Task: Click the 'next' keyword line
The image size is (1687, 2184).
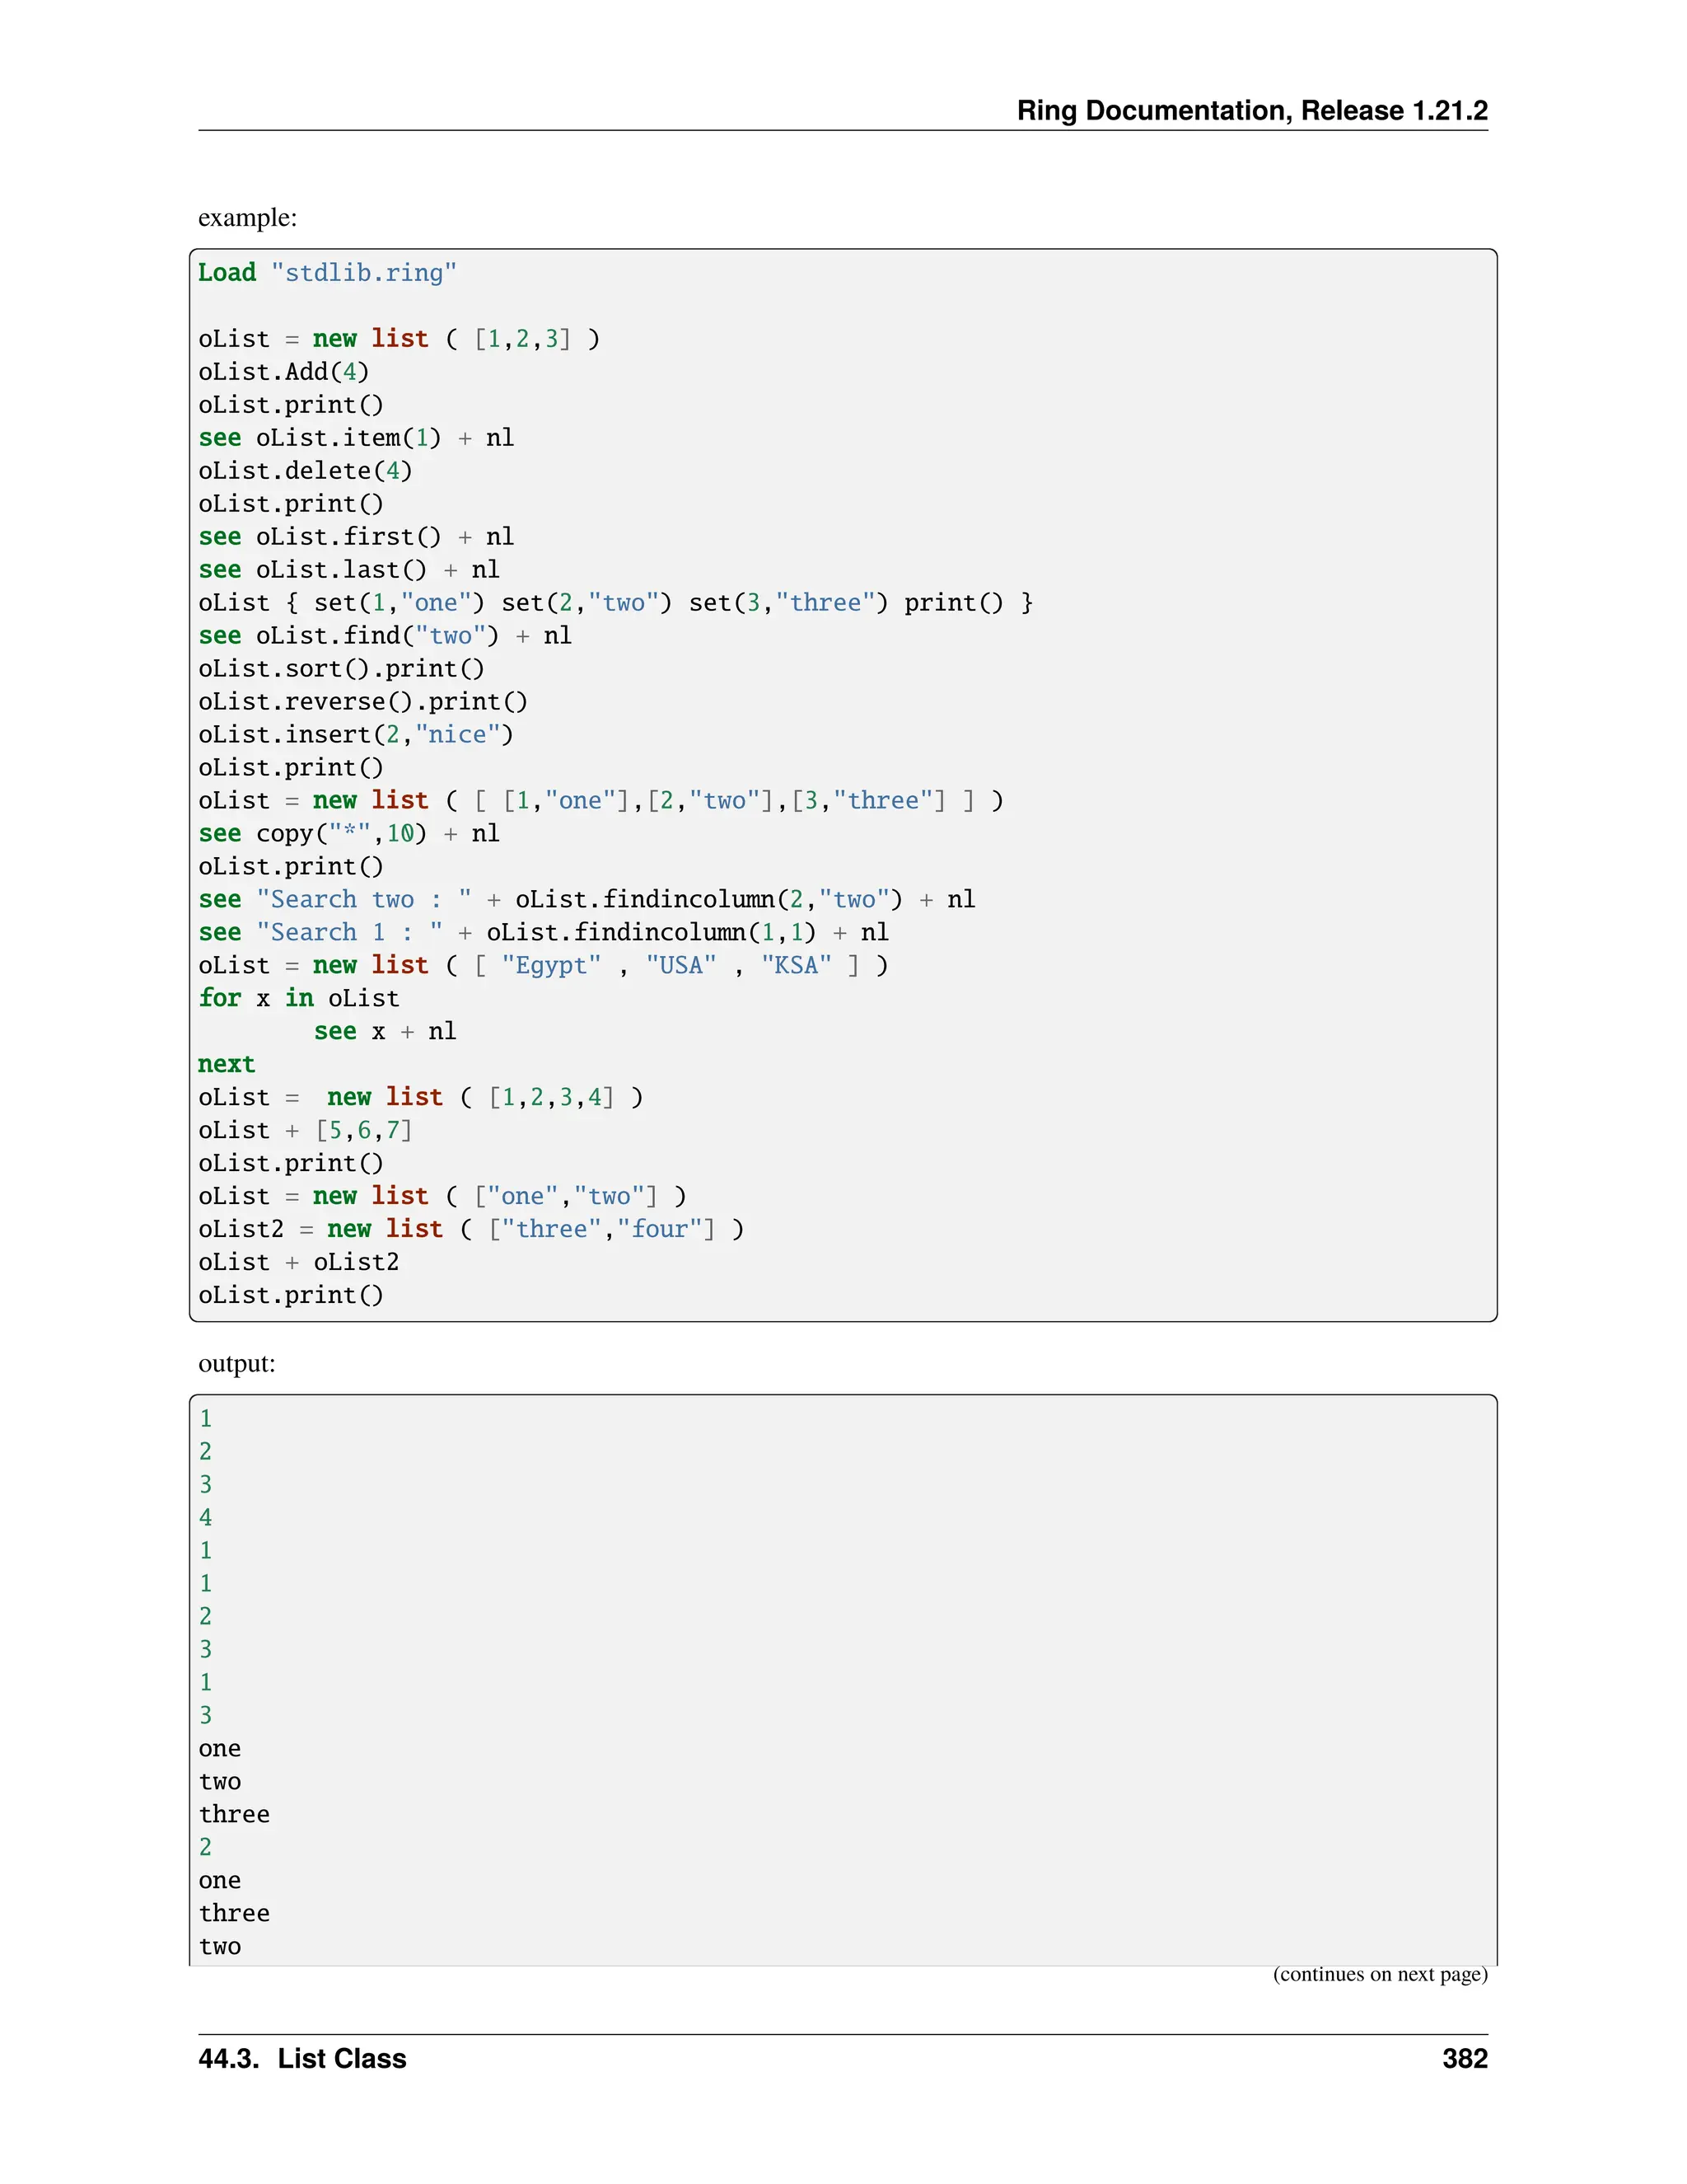Action: (x=227, y=1065)
